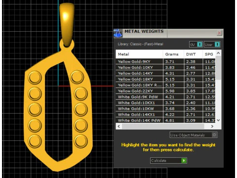The image size is (237, 178).
Task: Click the SPG column header
Action: (209, 54)
